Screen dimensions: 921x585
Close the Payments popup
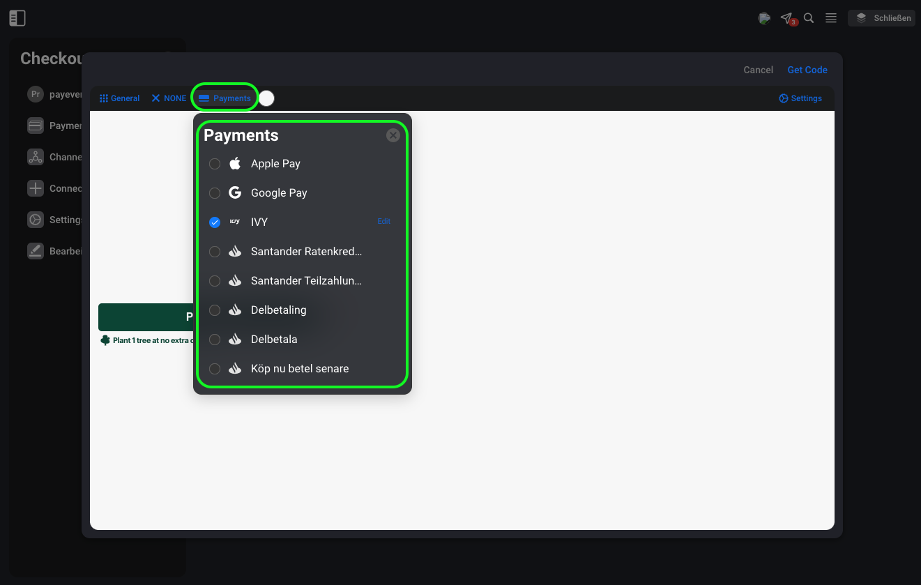click(x=393, y=135)
